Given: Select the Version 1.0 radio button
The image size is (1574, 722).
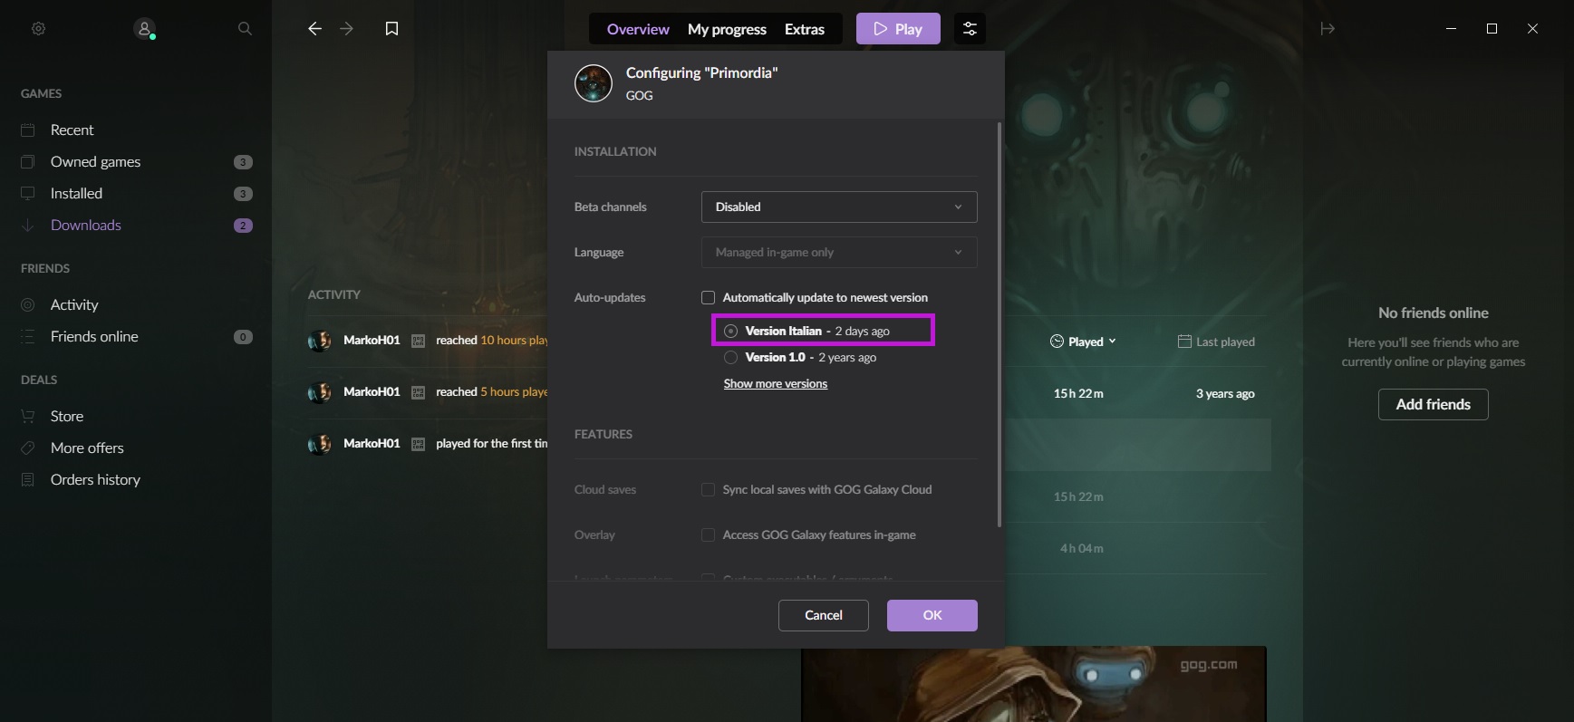Looking at the screenshot, I should tap(731, 358).
